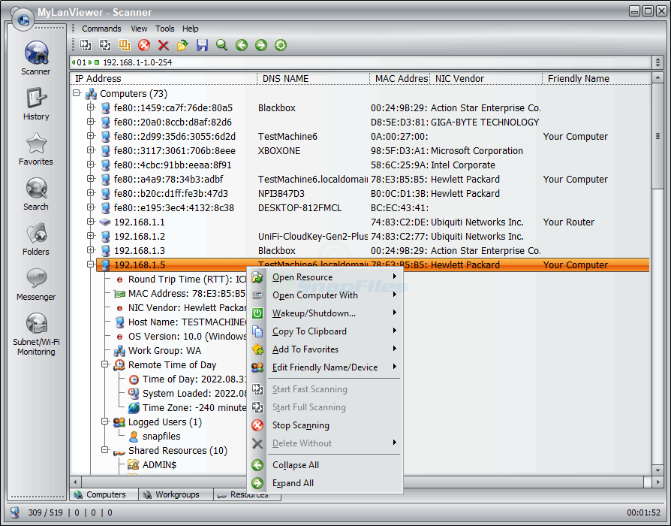Image resolution: width=671 pixels, height=526 pixels.
Task: Click the blue floppy-disk save icon in toolbar
Action: [x=202, y=45]
